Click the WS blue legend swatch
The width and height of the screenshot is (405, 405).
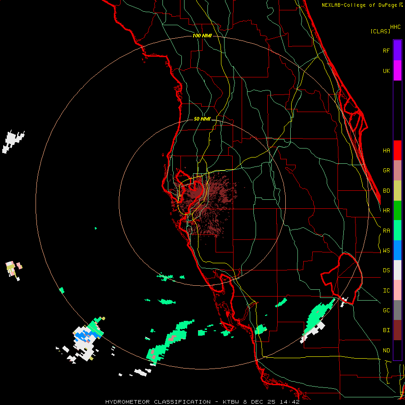(x=397, y=250)
